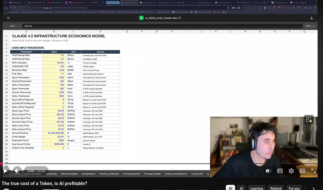Click the C24 cell reference box
This screenshot has height=190, width=323.
pyautogui.click(x=12, y=26)
